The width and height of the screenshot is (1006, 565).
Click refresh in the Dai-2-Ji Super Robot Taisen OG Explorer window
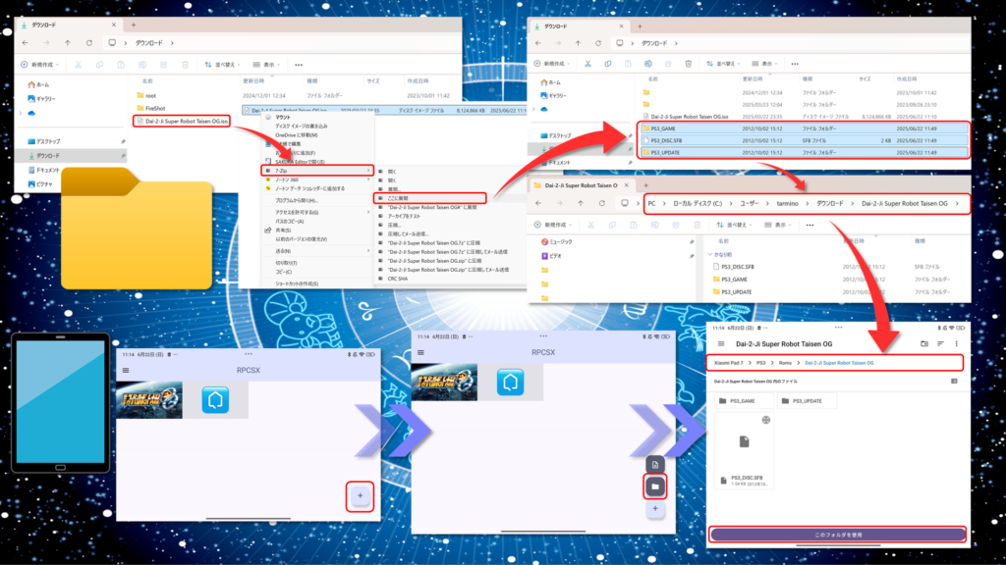tap(602, 204)
